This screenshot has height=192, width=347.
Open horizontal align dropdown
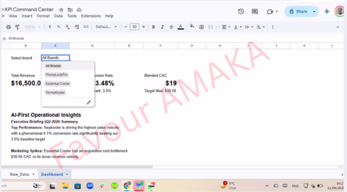coord(226,27)
